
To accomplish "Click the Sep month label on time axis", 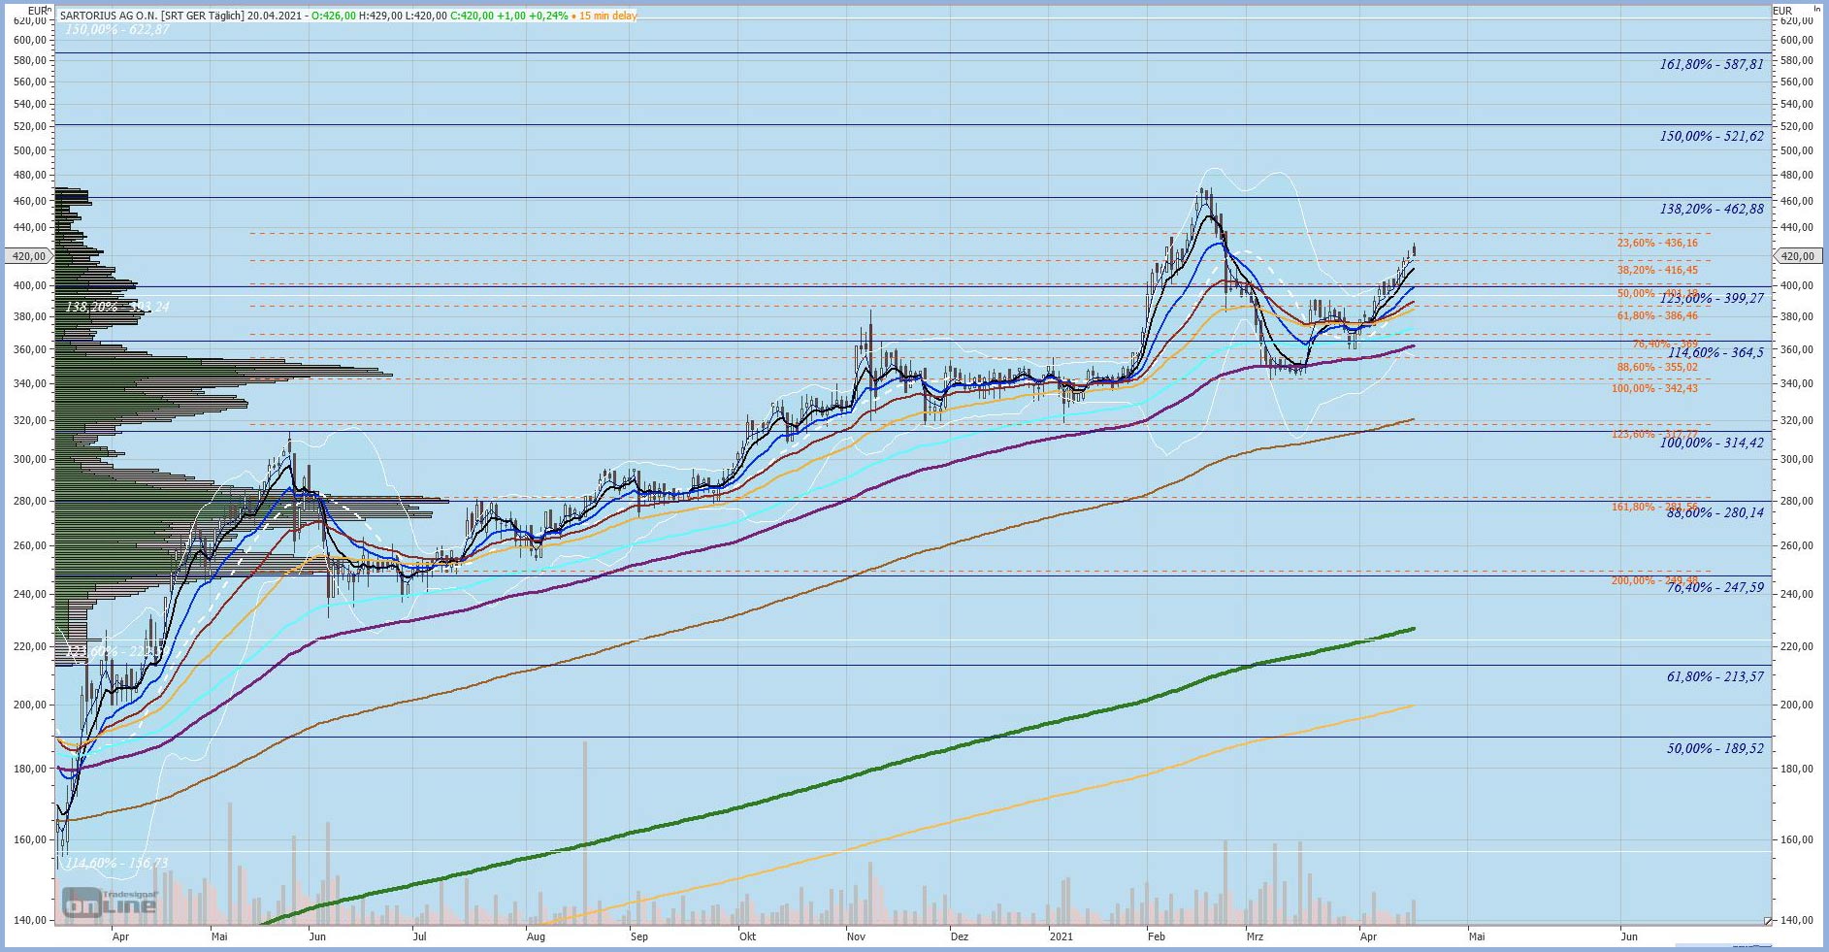I will (x=638, y=936).
